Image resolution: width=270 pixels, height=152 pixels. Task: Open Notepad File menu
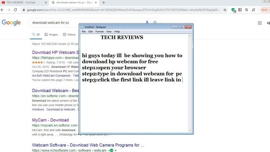click(x=84, y=32)
